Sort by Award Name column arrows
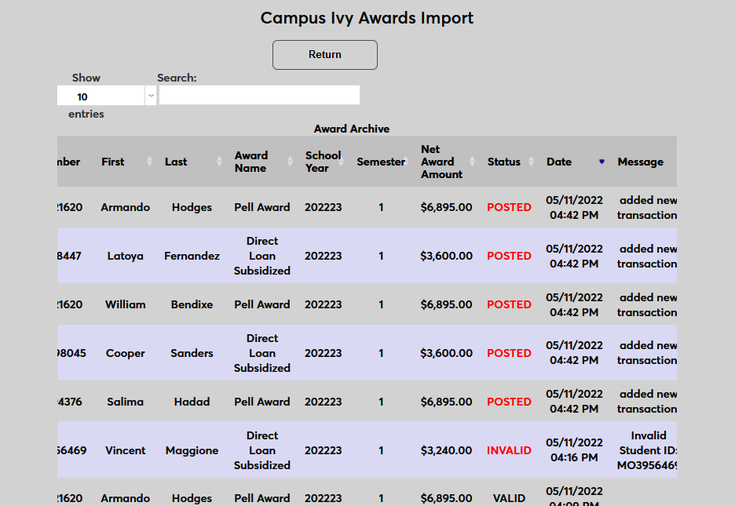The width and height of the screenshot is (735, 506). tap(289, 162)
